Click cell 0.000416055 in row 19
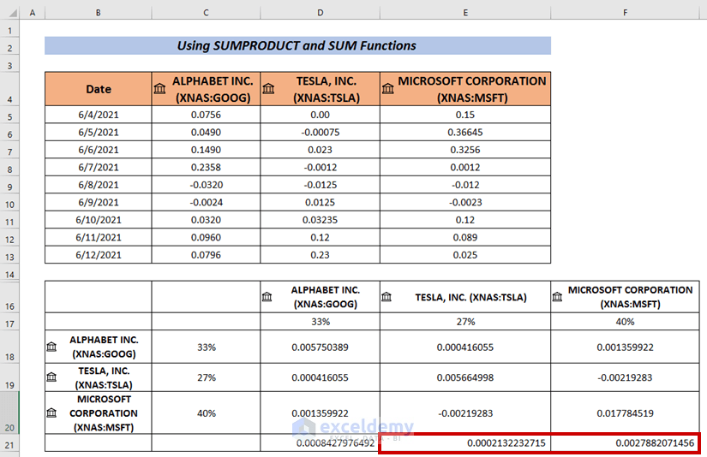707x457 pixels. pos(321,377)
